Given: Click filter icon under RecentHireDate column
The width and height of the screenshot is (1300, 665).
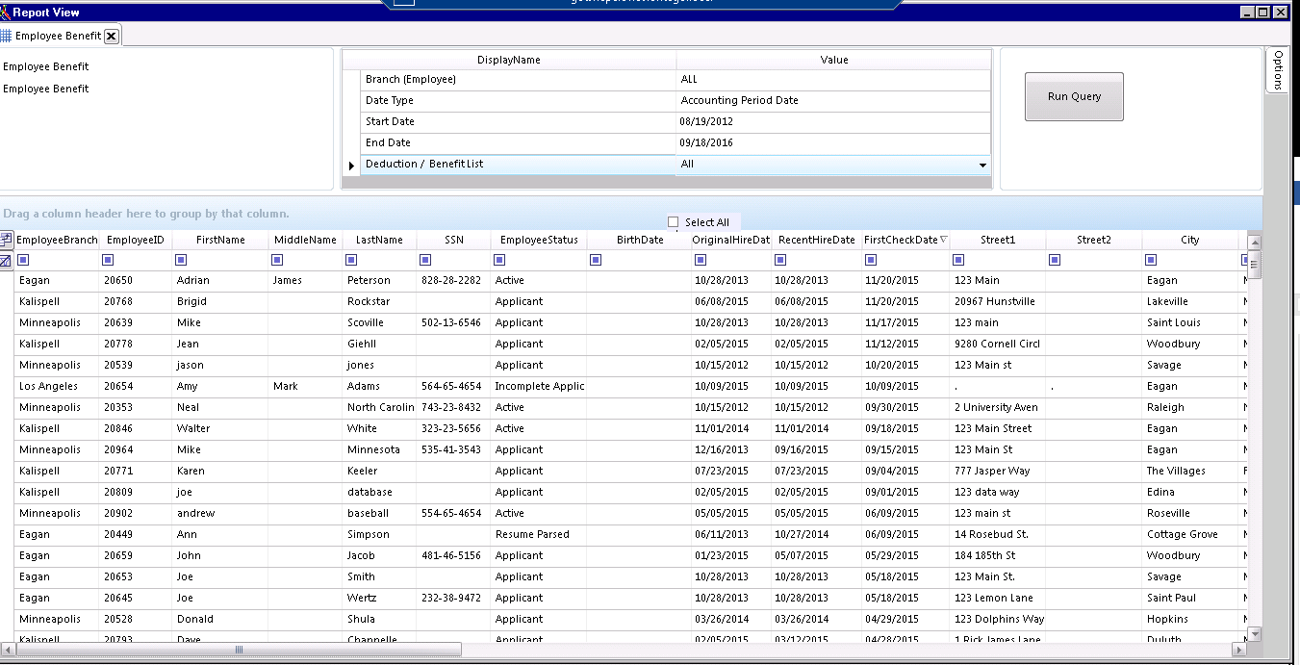Looking at the screenshot, I should [780, 260].
